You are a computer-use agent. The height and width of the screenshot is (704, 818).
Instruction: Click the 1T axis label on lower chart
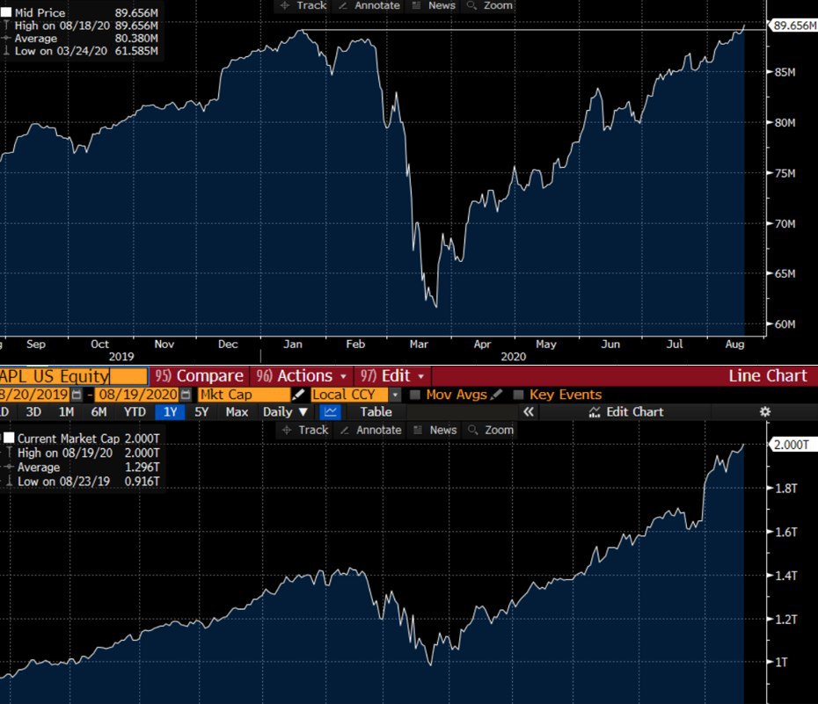click(x=781, y=663)
